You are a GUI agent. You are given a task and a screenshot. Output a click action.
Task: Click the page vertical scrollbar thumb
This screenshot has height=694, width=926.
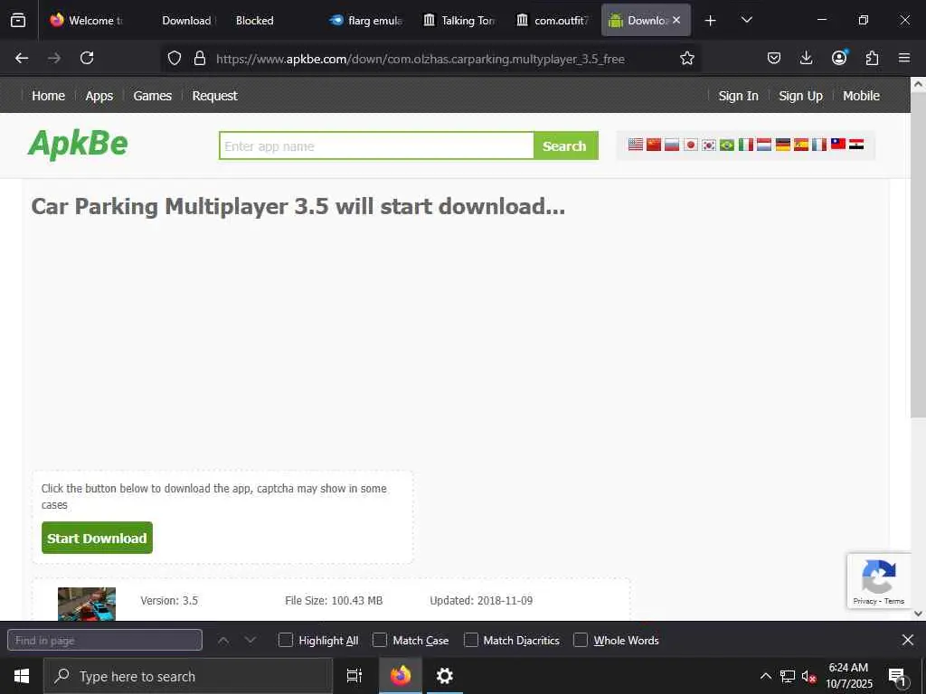(918, 254)
